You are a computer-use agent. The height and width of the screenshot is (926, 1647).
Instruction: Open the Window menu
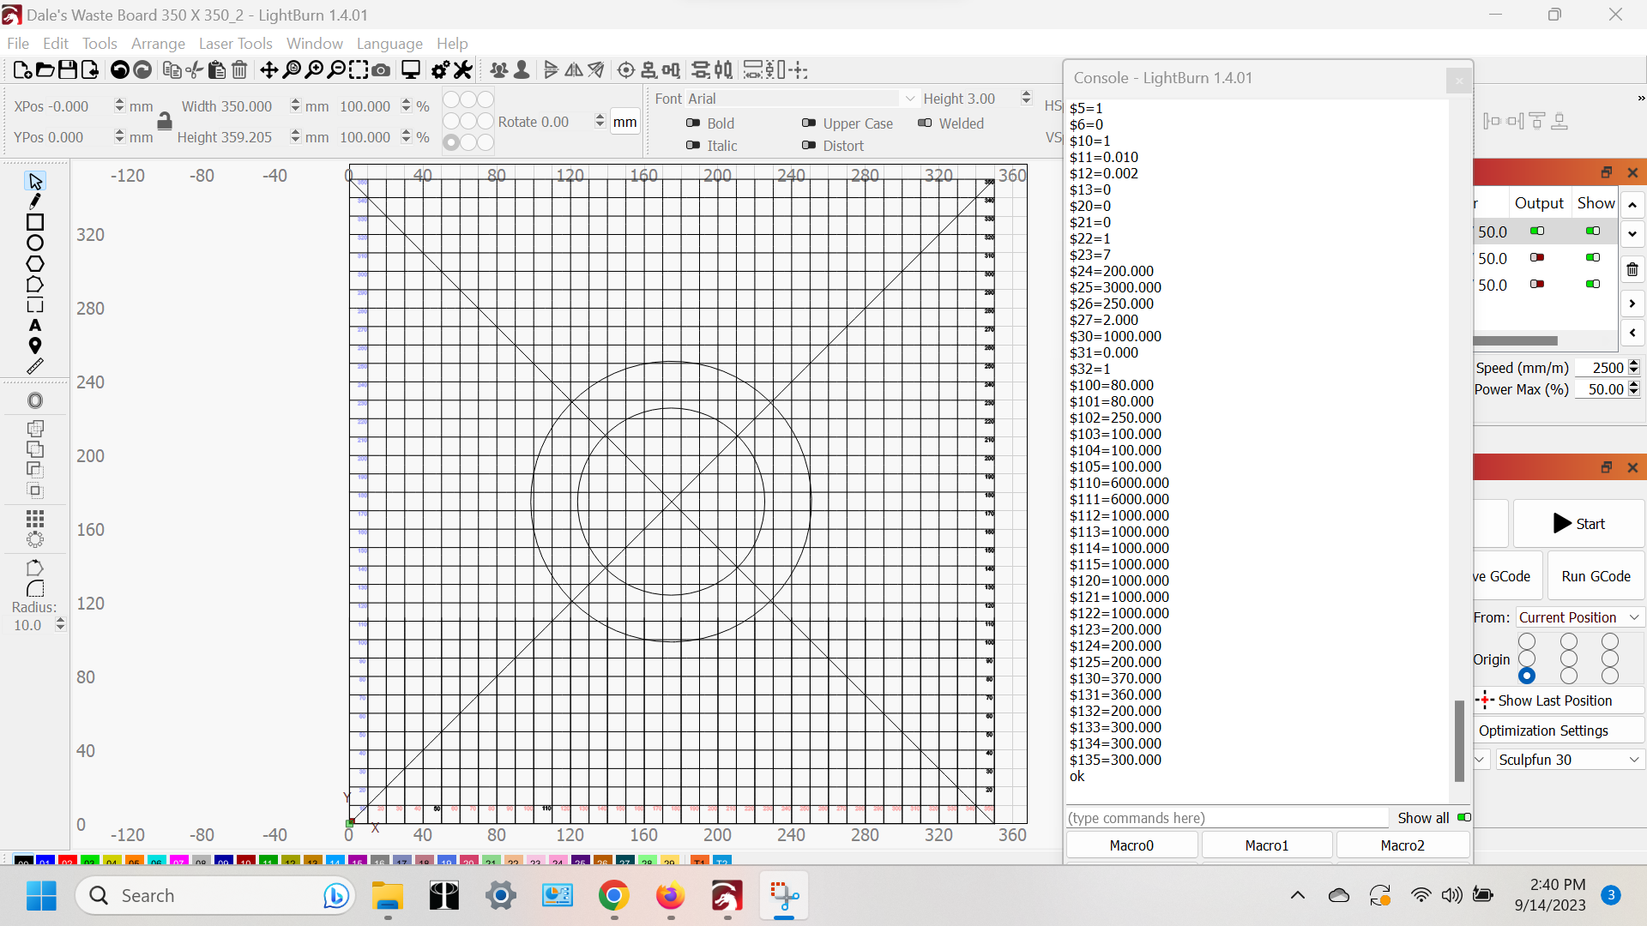(314, 43)
